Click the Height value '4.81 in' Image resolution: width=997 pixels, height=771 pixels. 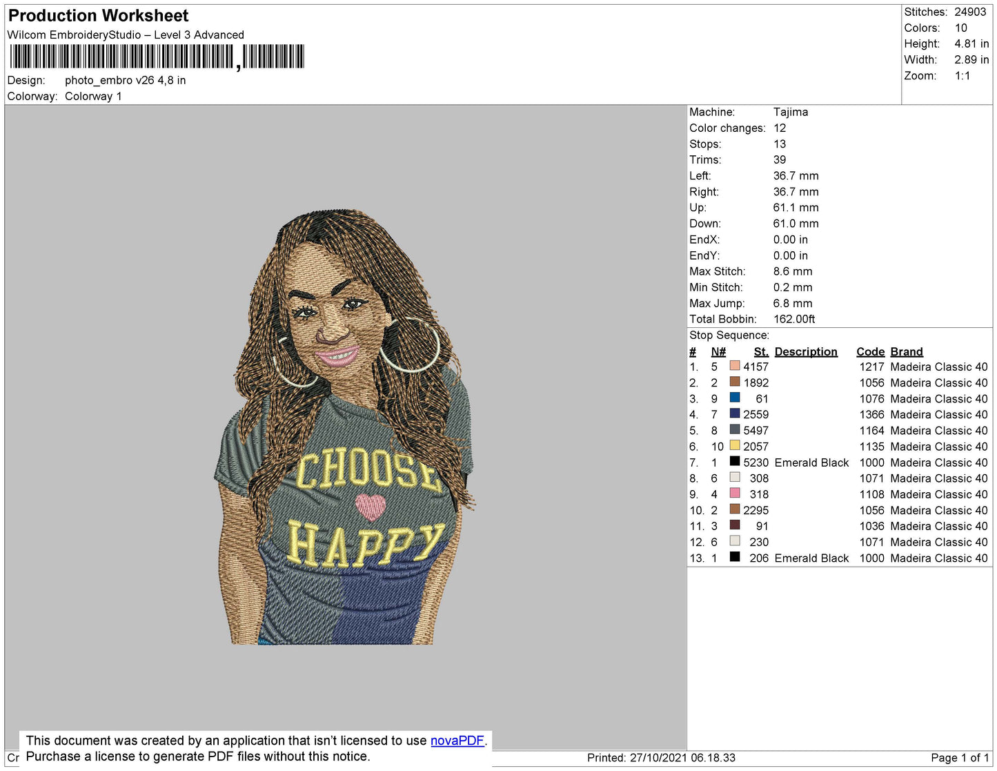pyautogui.click(x=971, y=43)
